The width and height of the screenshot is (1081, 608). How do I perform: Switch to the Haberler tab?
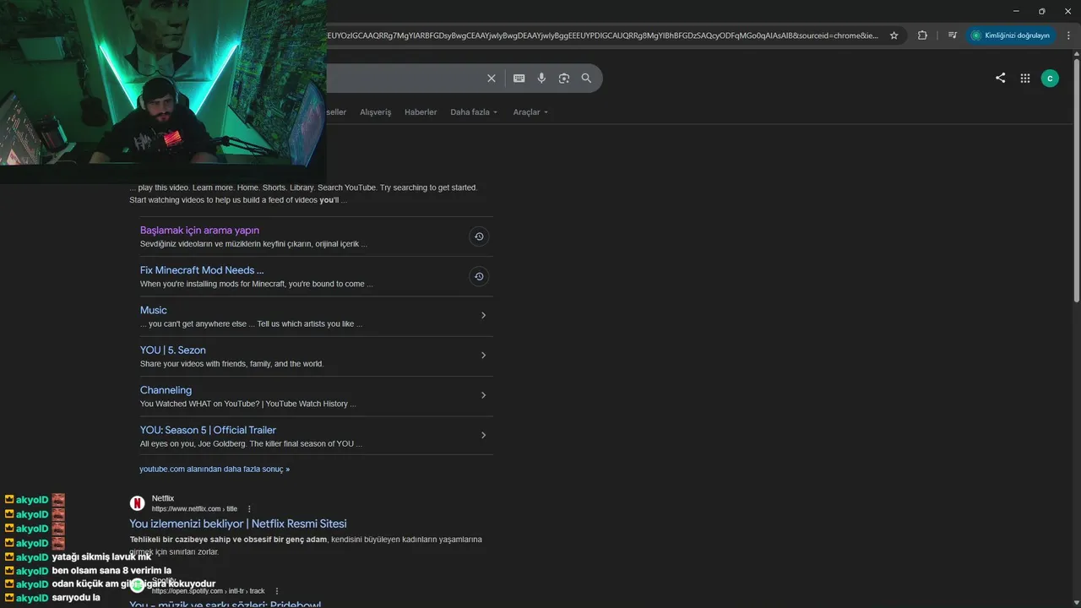[x=421, y=112]
